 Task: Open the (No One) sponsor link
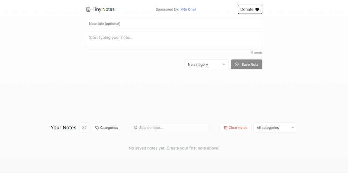click(x=188, y=9)
